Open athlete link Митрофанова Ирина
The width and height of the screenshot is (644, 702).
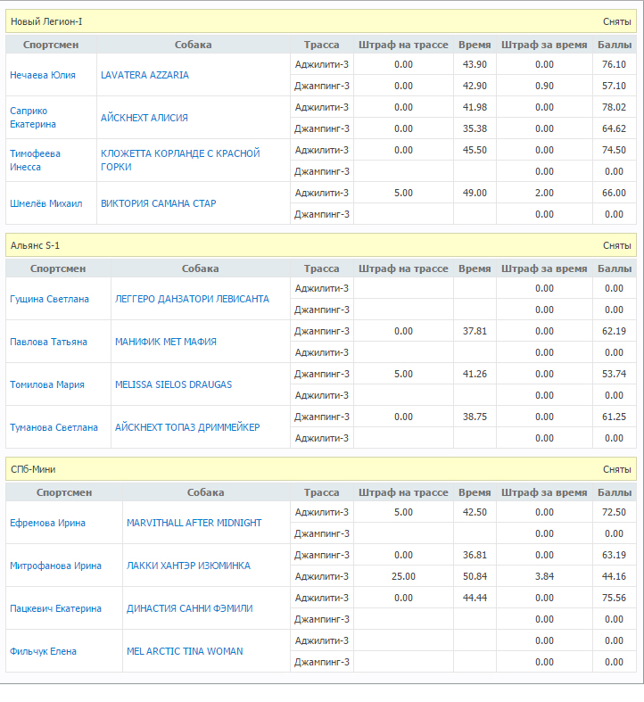tap(55, 566)
